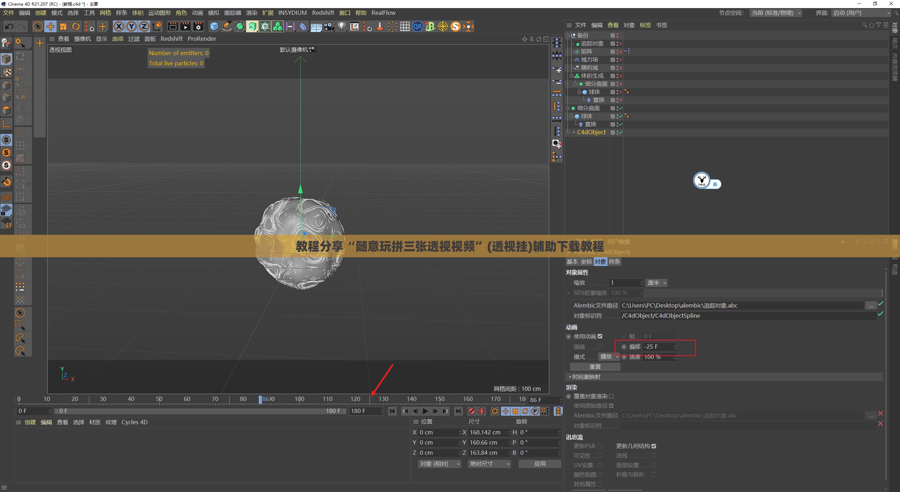Image resolution: width=900 pixels, height=492 pixels.
Task: Click the animation dot beside 偏移
Action: point(624,347)
